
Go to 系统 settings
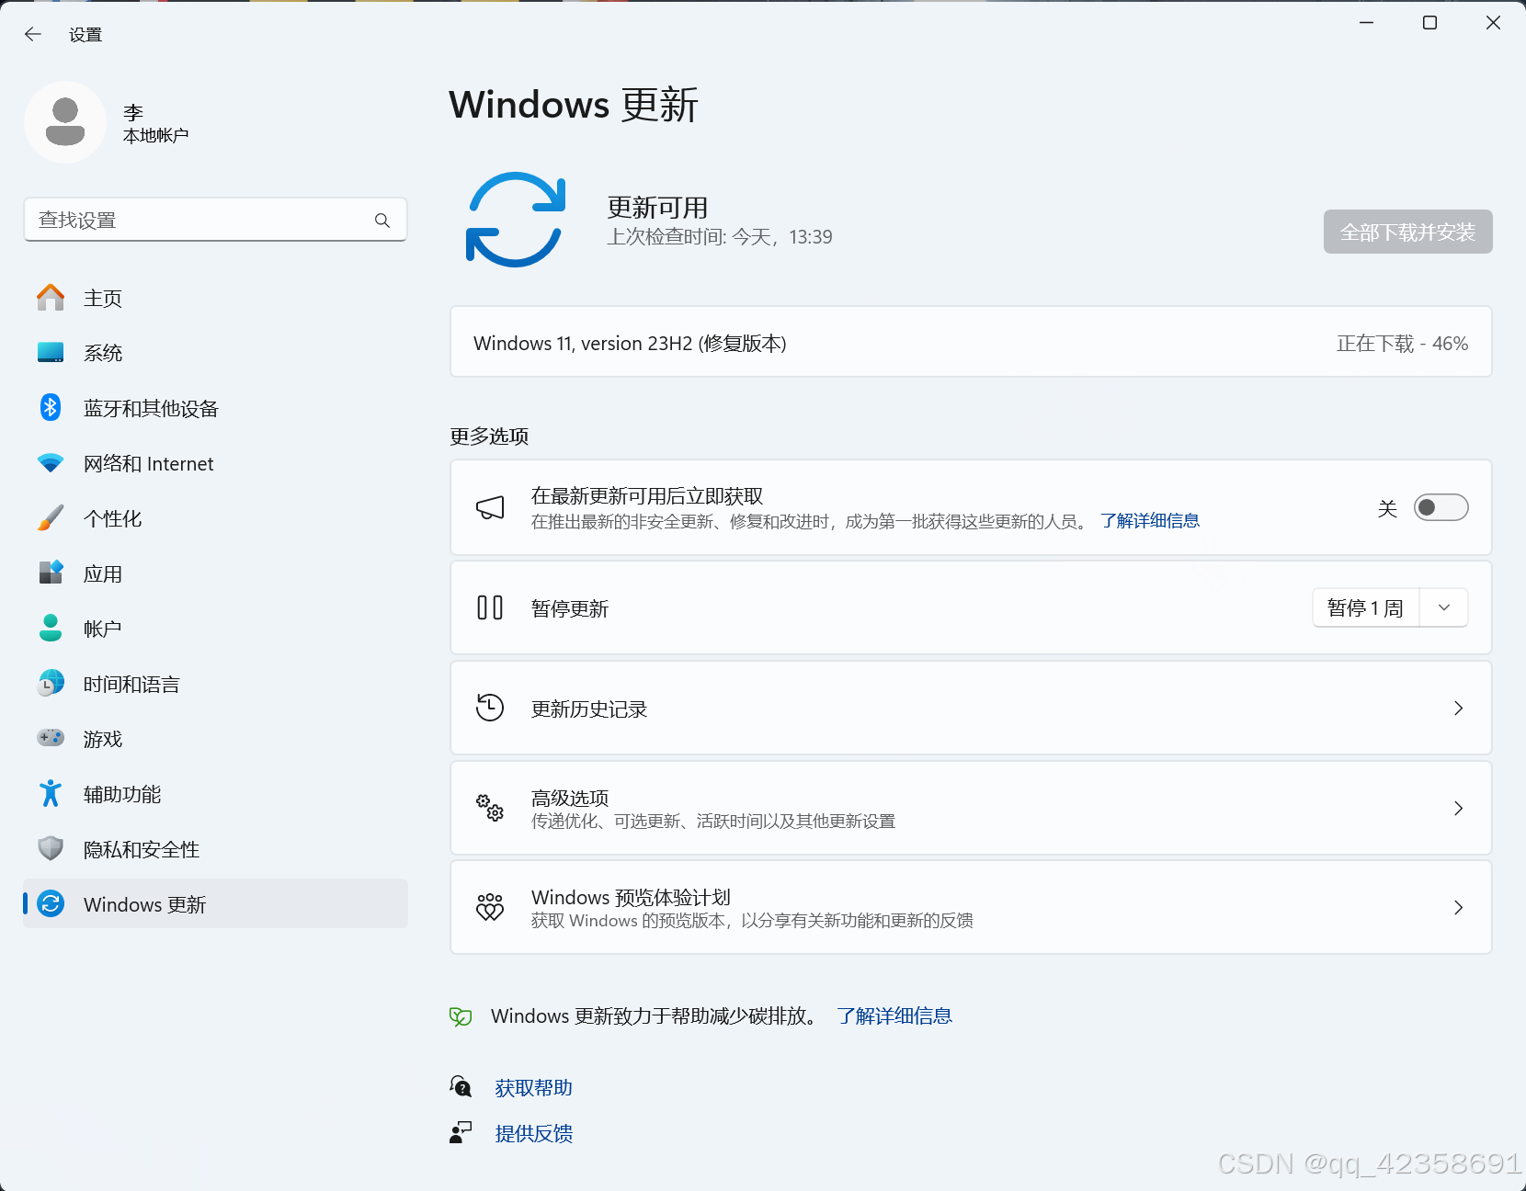tap(215, 353)
